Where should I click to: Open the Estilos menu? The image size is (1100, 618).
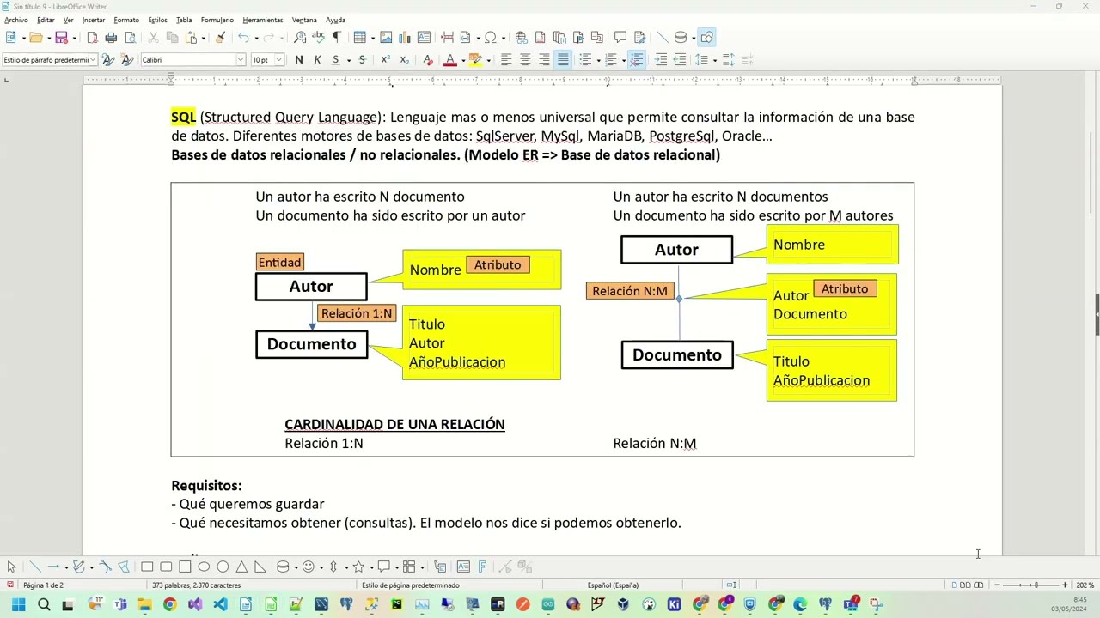[157, 20]
